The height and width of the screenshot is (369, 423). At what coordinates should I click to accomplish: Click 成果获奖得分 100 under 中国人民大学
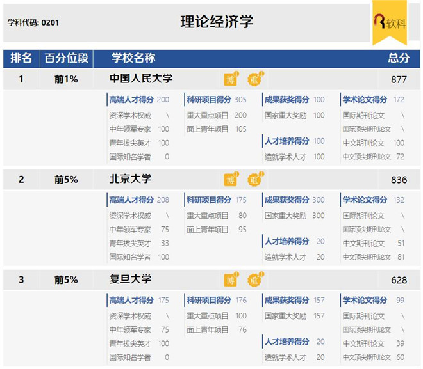pyautogui.click(x=294, y=100)
